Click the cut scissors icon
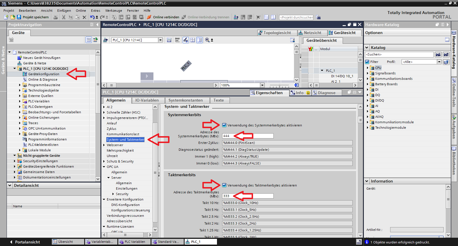This screenshot has width=458, height=246. 64,17
